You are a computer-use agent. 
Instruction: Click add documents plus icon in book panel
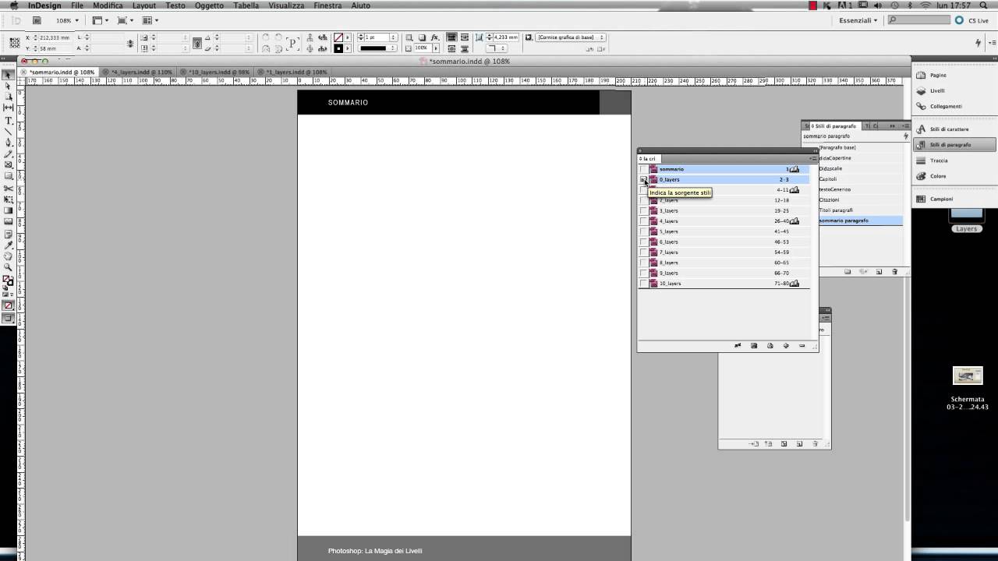point(786,346)
